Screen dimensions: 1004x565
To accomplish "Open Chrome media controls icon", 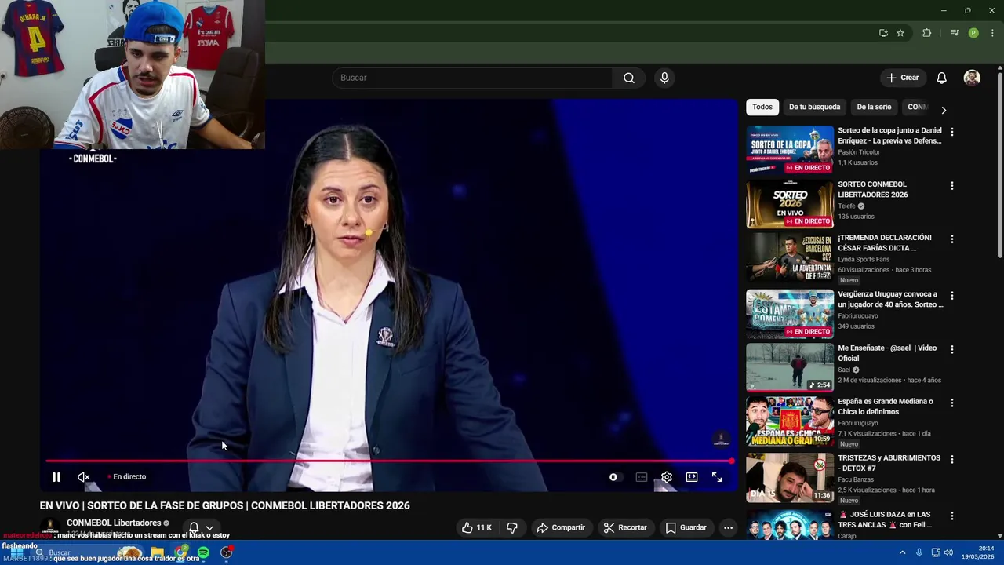I will click(955, 33).
